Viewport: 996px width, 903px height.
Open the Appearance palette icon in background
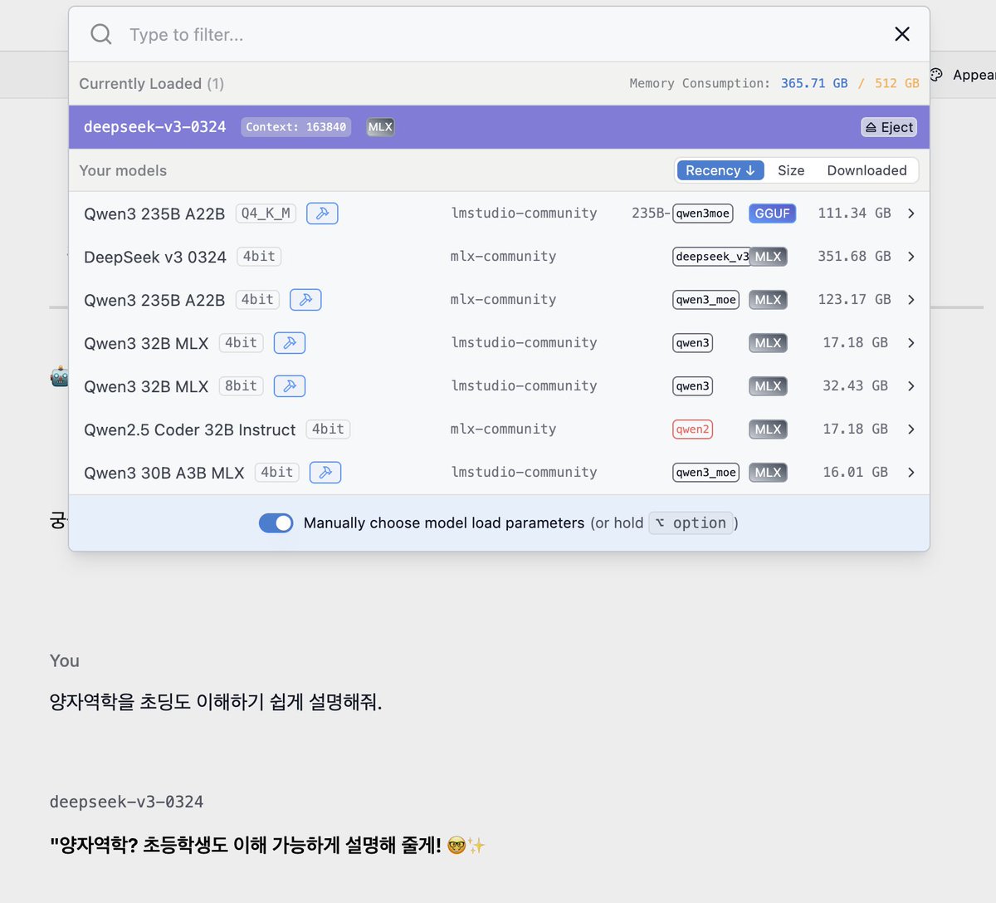point(936,75)
